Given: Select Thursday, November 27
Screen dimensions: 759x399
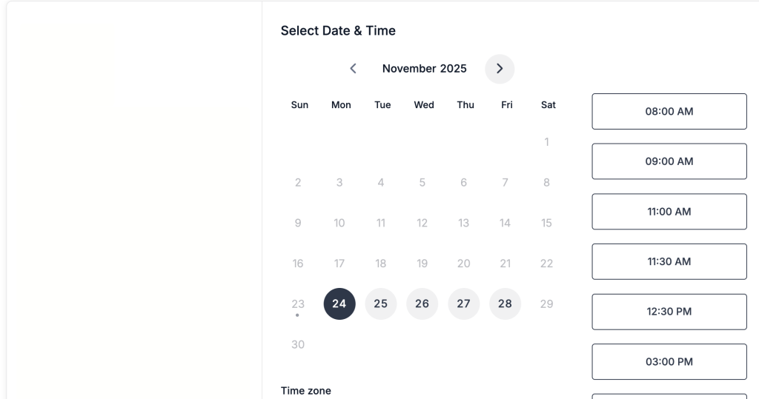Looking at the screenshot, I should point(464,304).
